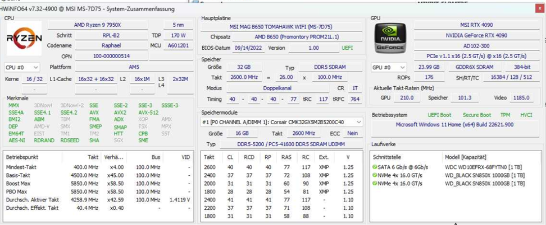Viewport: 546px width, 225px height.
Task: Click the PCIe v1.1 x16 link field
Action: pos(476,56)
